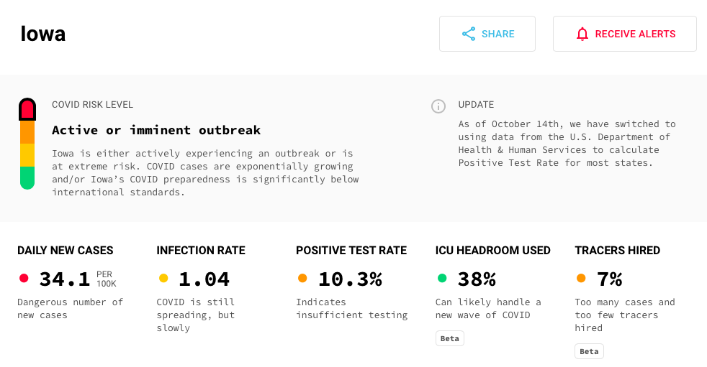Click the red segment of risk thermometer

point(27,109)
